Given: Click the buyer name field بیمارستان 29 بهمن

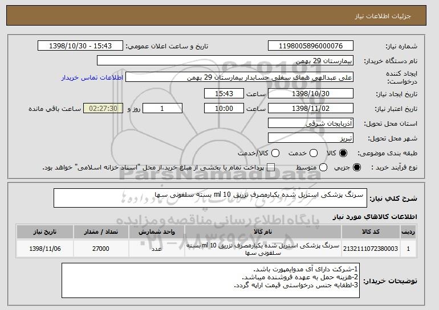Looking at the screenshot, I should 225,61.
